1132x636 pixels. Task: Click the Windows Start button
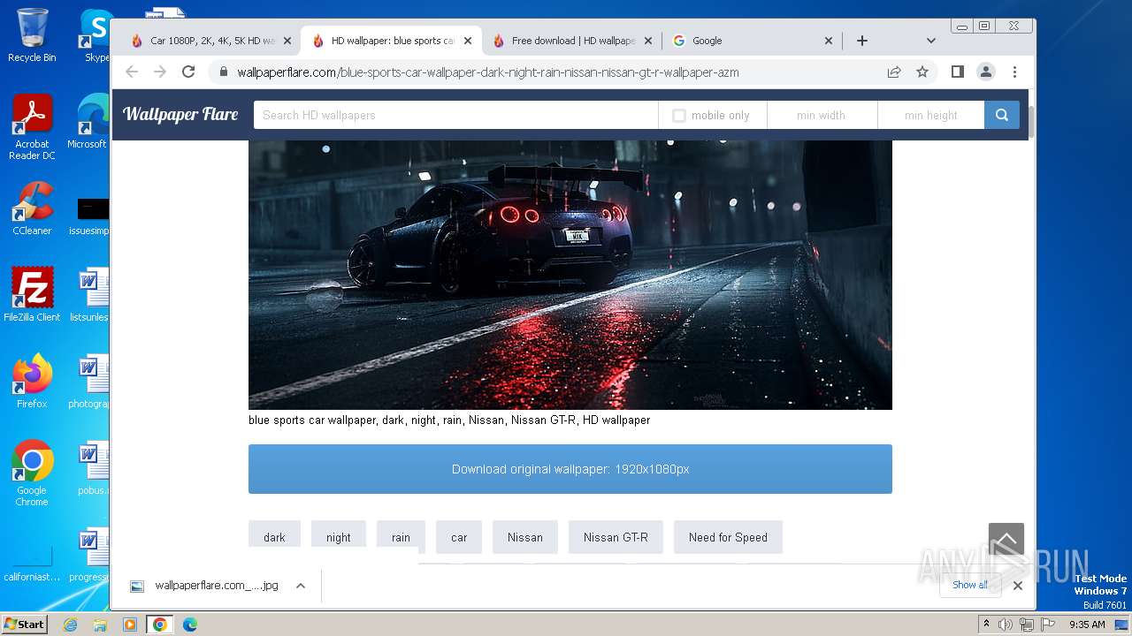pyautogui.click(x=25, y=624)
